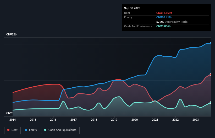Click the CN¥22b axis label

point(11,34)
